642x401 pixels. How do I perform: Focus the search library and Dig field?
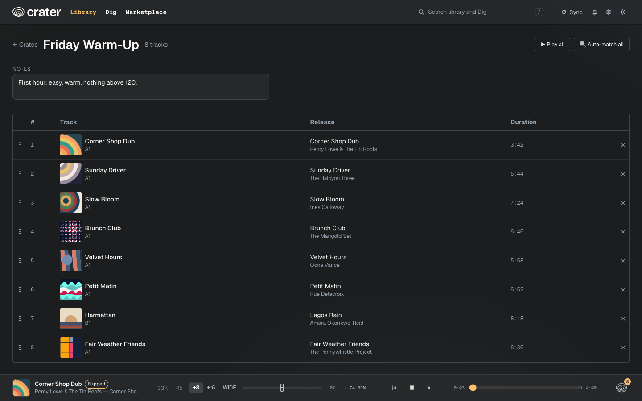click(481, 12)
